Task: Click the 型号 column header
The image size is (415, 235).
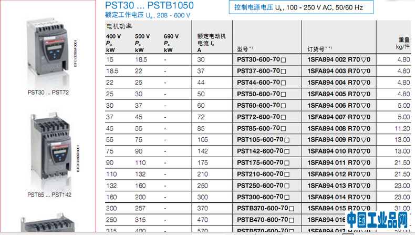Action: click(x=245, y=49)
